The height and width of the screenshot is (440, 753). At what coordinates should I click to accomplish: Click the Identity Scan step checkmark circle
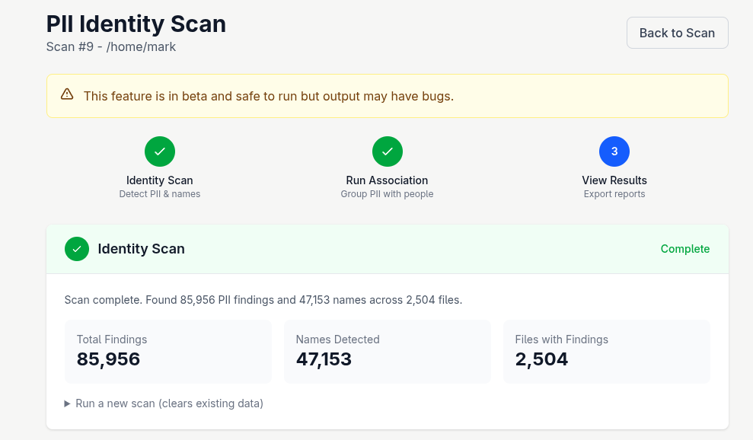tap(160, 151)
